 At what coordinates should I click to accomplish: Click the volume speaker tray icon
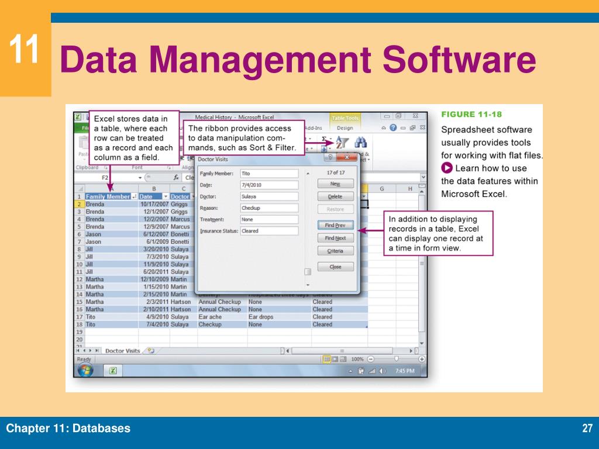tap(383, 371)
